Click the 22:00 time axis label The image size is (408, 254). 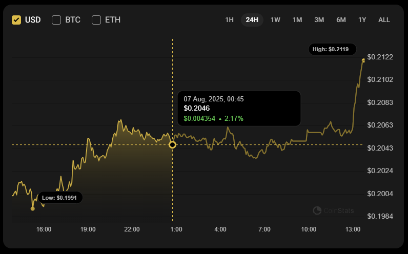[132, 229]
